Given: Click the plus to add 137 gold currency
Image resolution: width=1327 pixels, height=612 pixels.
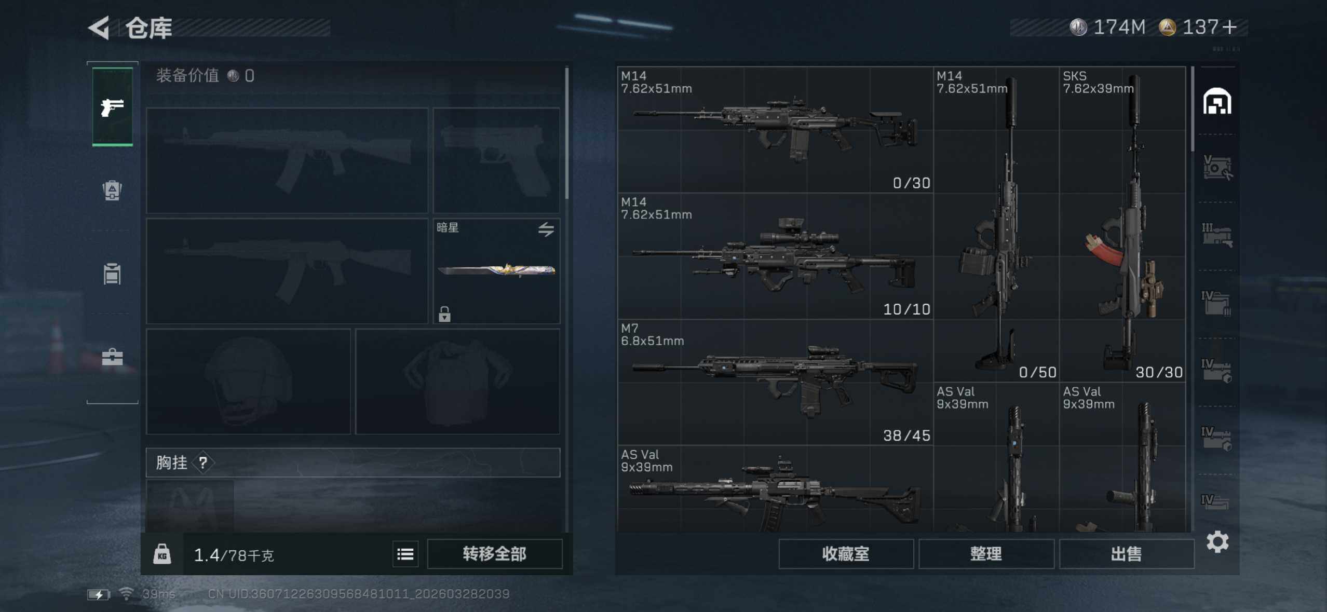Looking at the screenshot, I should point(1229,27).
